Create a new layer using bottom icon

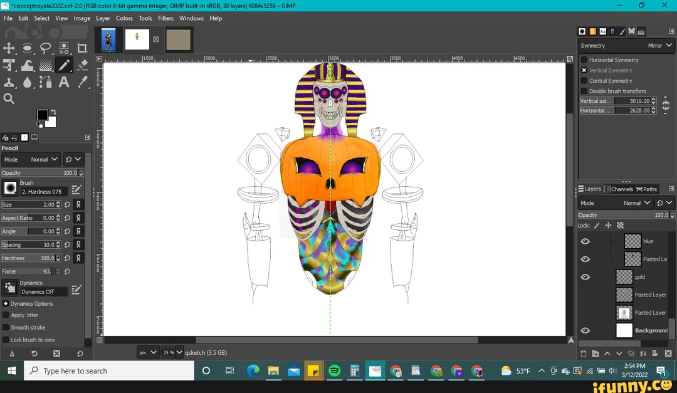click(x=584, y=354)
